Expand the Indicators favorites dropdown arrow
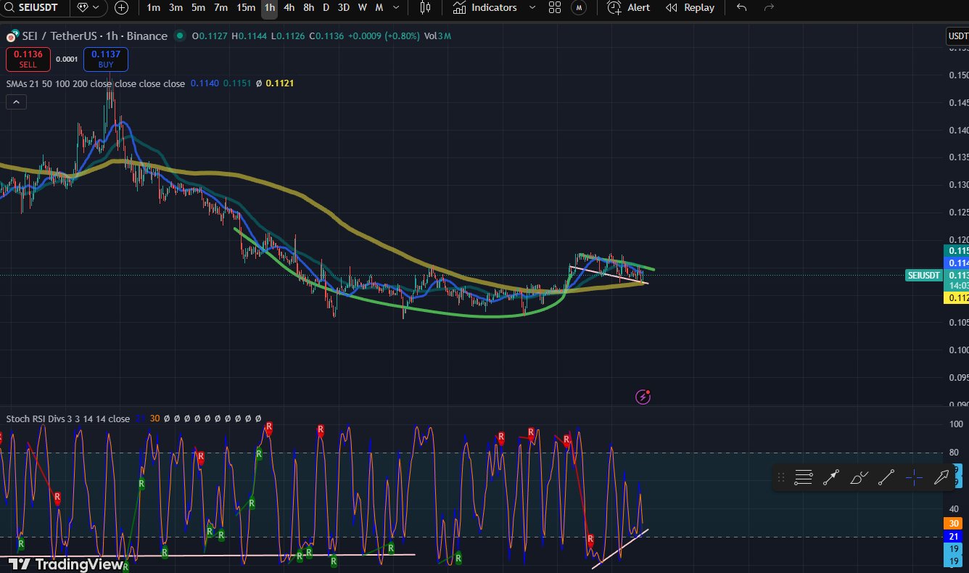Screen dimensions: 969x573 click(x=532, y=8)
